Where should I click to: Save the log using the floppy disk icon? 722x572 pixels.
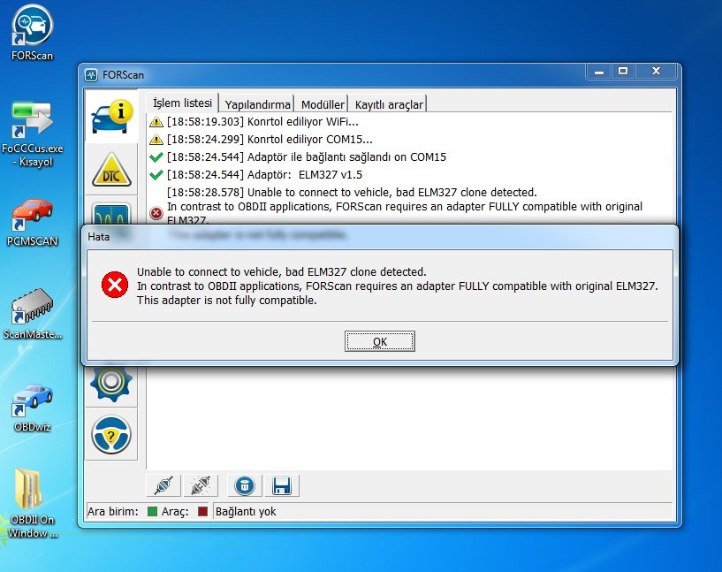point(282,485)
